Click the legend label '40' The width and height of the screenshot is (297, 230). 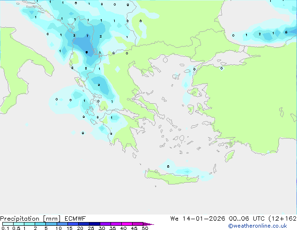click(123, 228)
